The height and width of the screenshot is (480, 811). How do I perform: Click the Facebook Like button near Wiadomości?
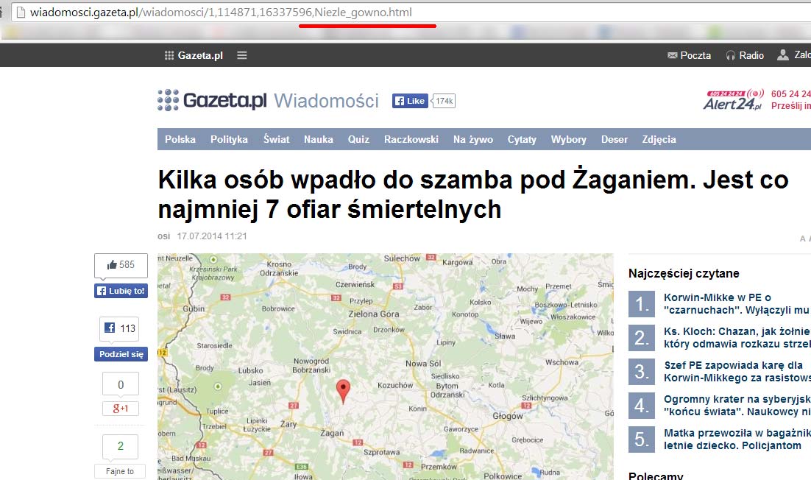coord(409,101)
